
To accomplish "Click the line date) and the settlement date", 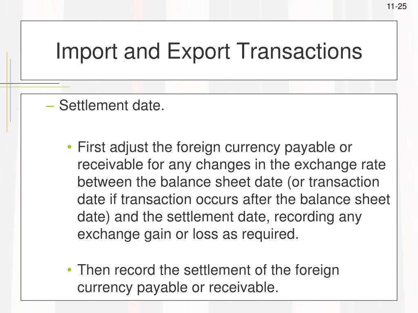I will tap(219, 217).
